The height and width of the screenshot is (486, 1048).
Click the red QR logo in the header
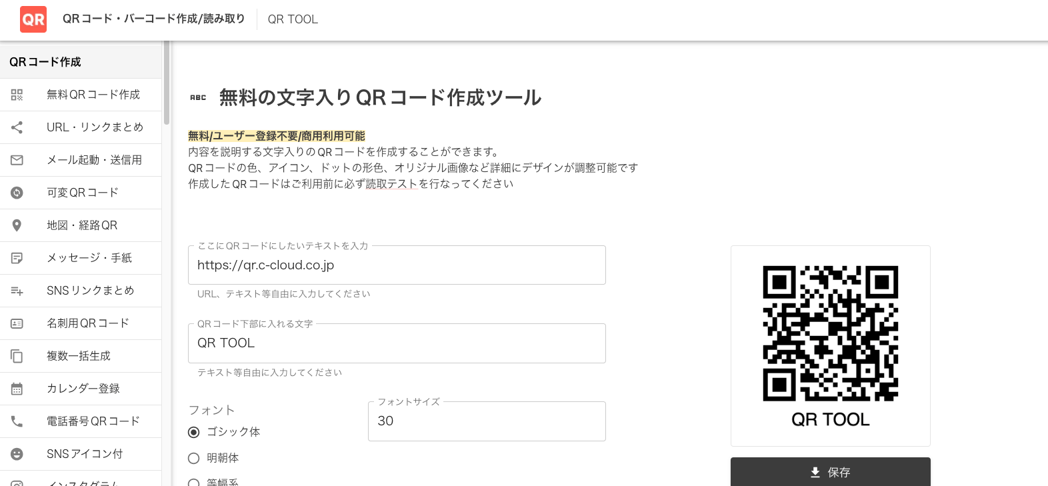pyautogui.click(x=33, y=19)
